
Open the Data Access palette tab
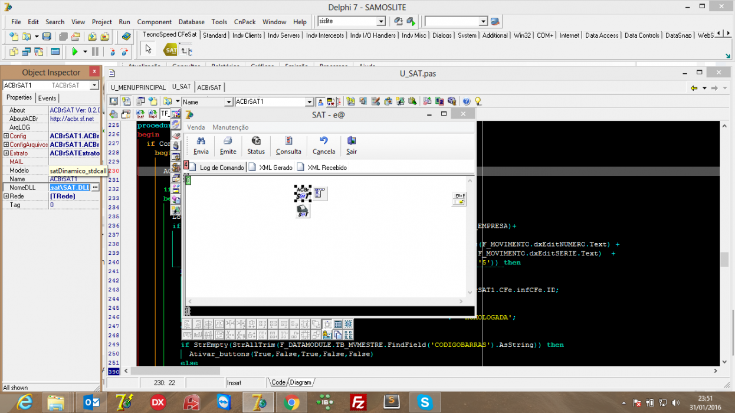(x=601, y=35)
